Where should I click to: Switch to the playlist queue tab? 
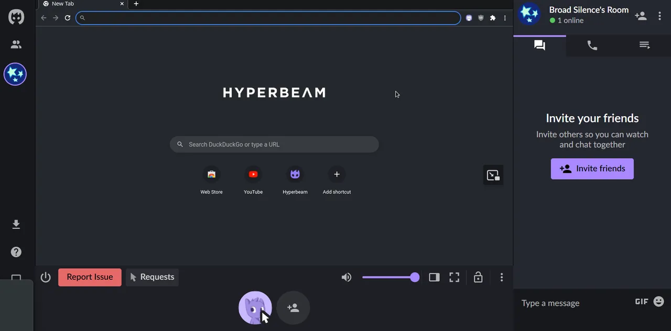click(x=645, y=46)
